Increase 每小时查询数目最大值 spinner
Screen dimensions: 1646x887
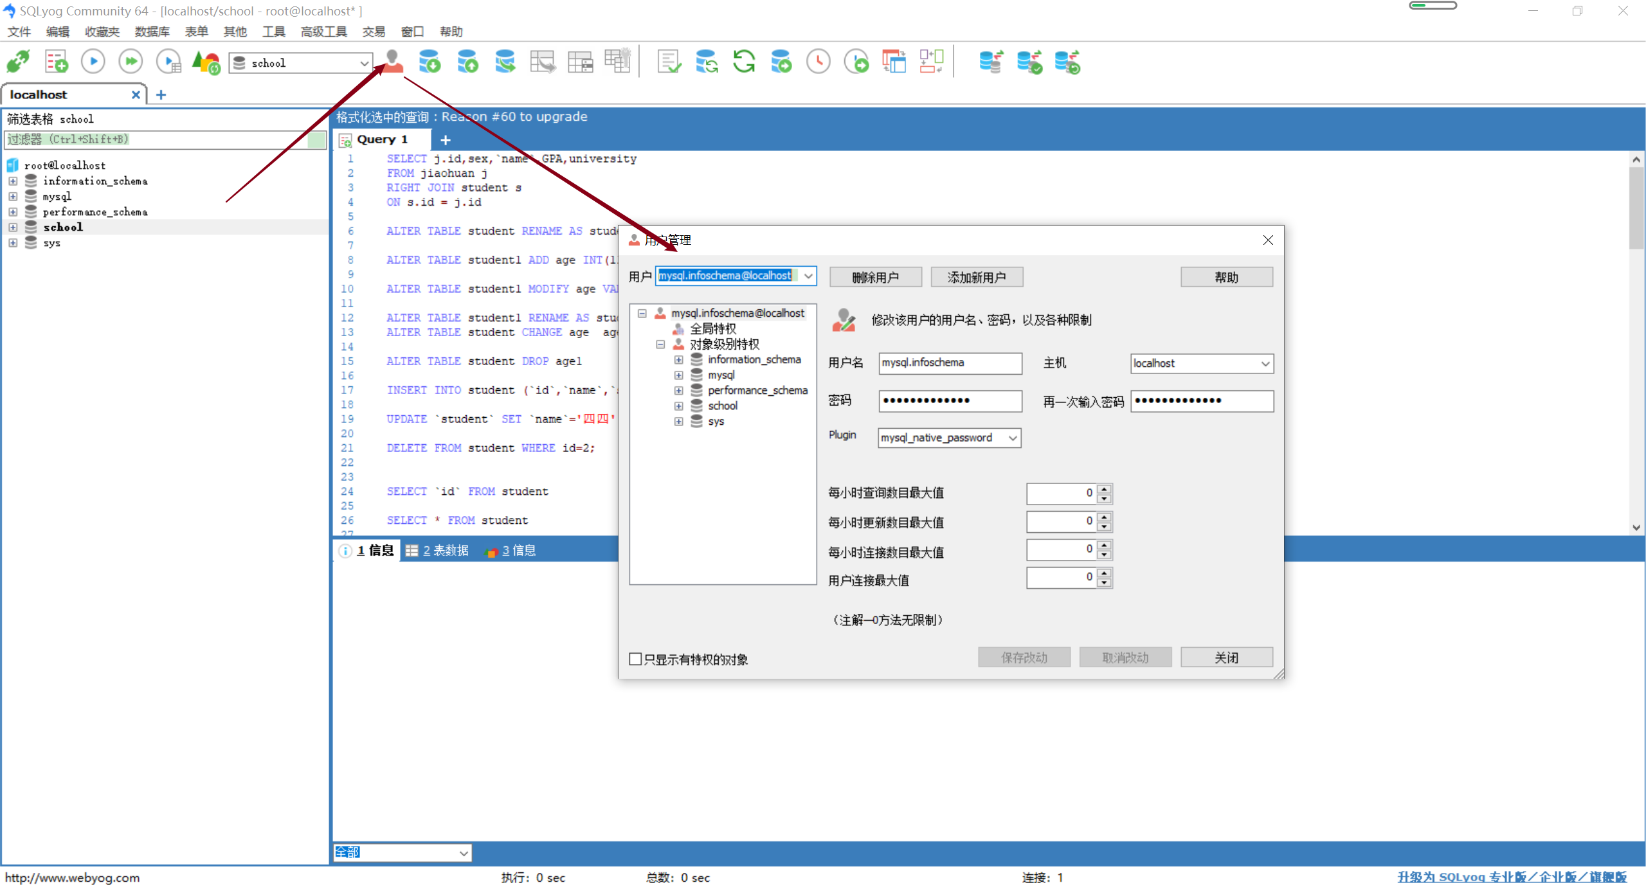[1104, 489]
